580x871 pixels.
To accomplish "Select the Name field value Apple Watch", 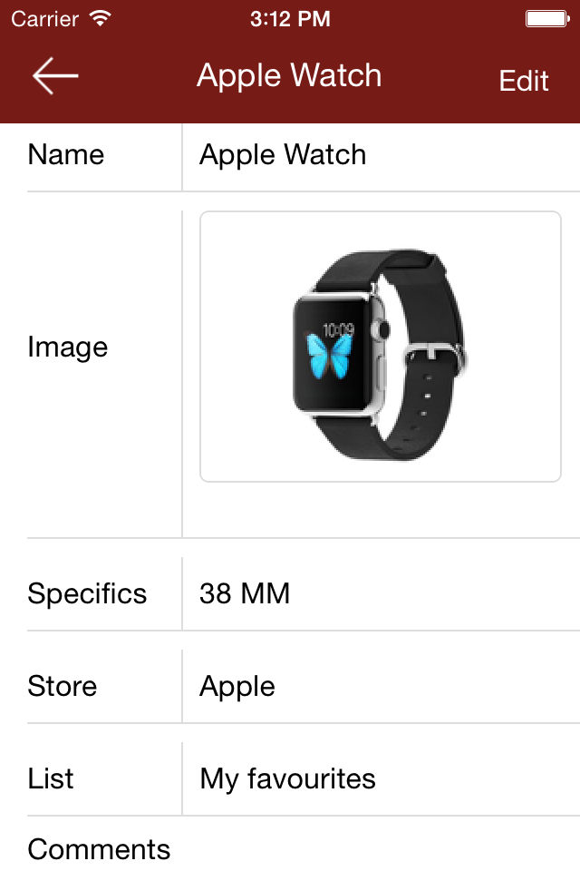I will (283, 155).
